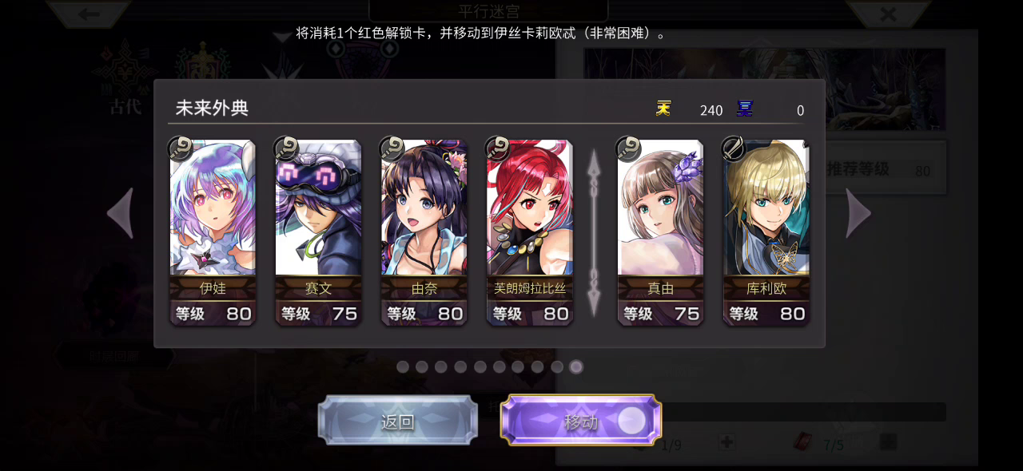This screenshot has width=1023, height=471.
Task: Go to previous party with left arrow
Action: tap(121, 213)
